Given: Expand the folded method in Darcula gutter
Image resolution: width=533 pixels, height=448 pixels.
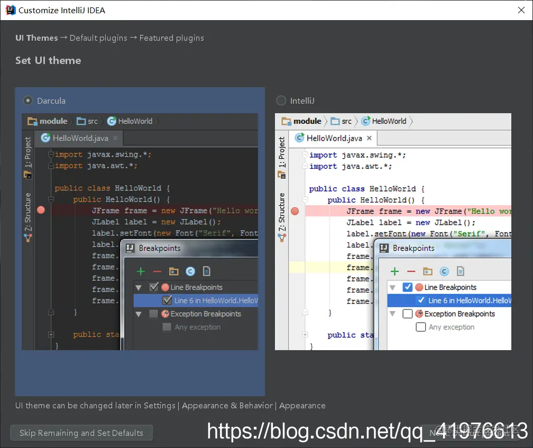Looking at the screenshot, I should point(51,334).
